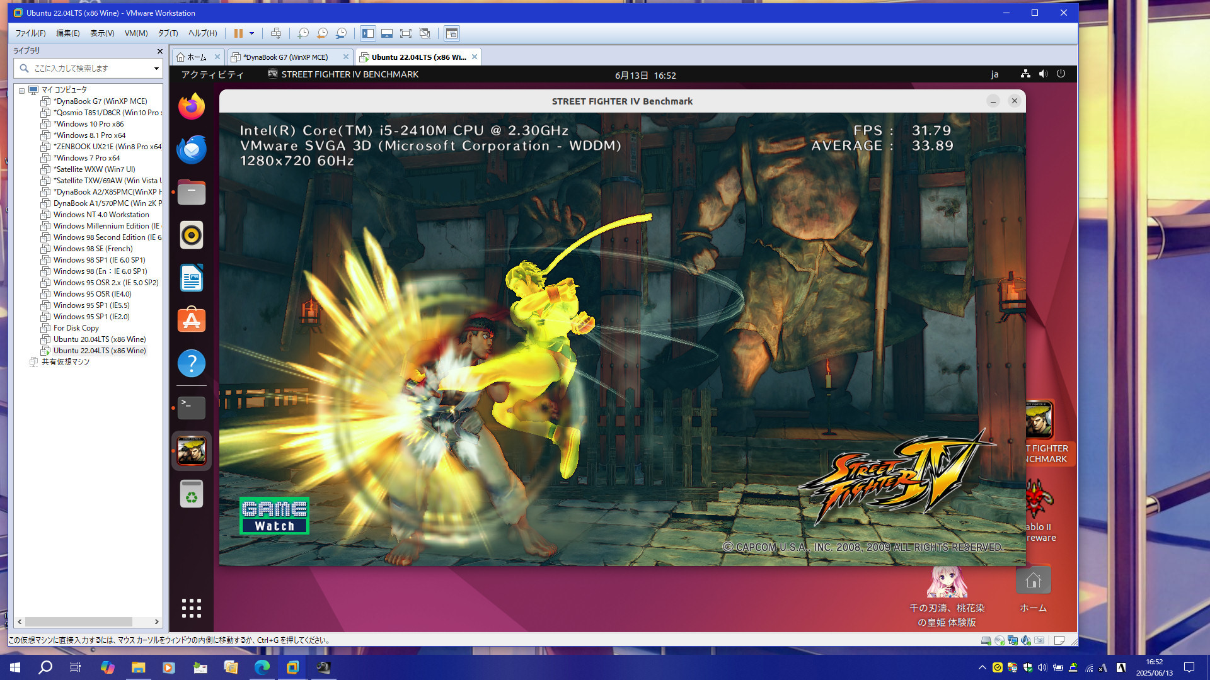Open the VM(M) menu

tap(136, 33)
